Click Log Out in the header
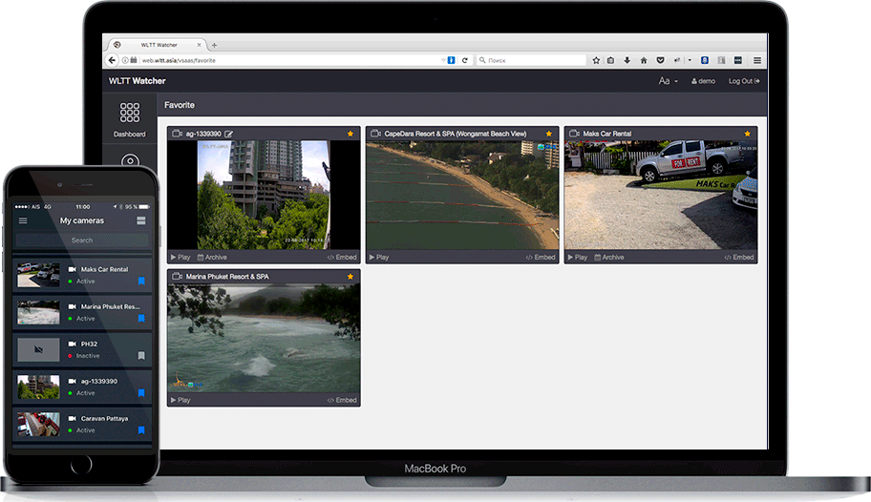Viewport: 871px width, 502px height. (744, 81)
